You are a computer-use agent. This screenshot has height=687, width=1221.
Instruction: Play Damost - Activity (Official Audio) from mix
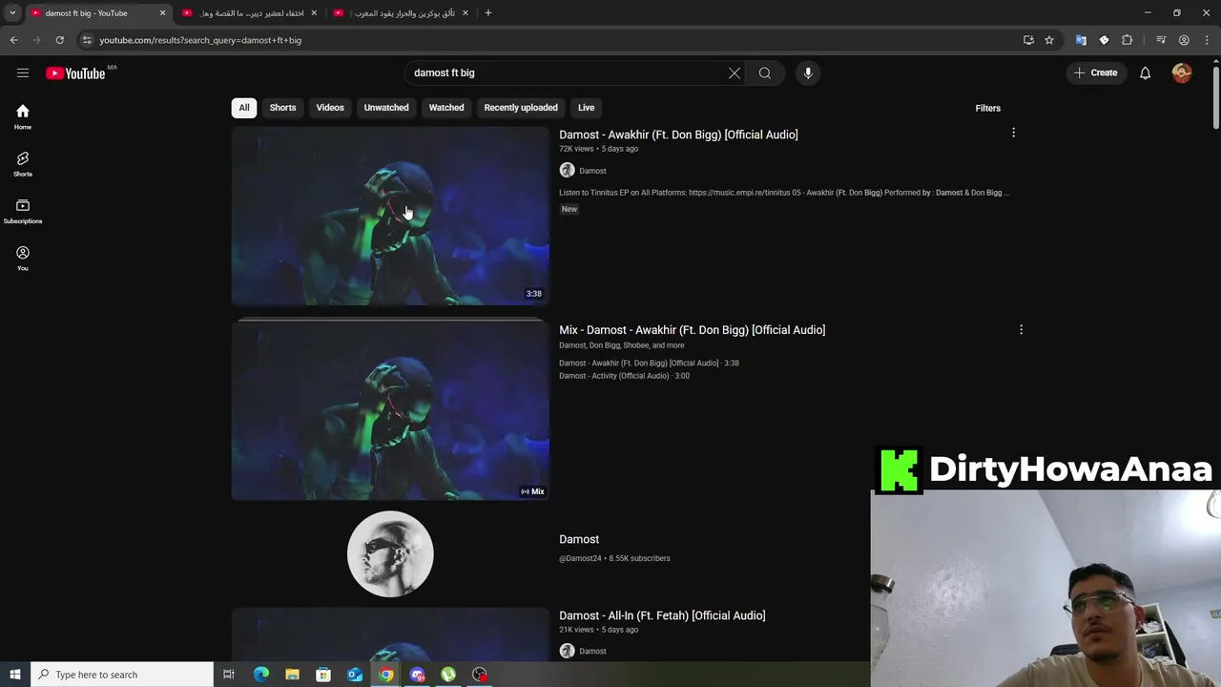(624, 376)
